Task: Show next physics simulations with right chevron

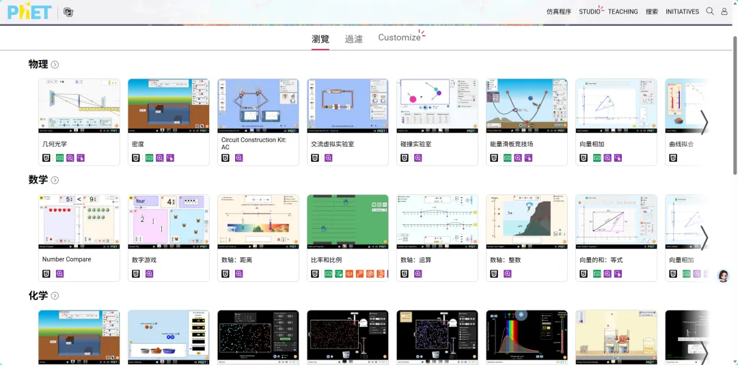Action: (x=704, y=122)
